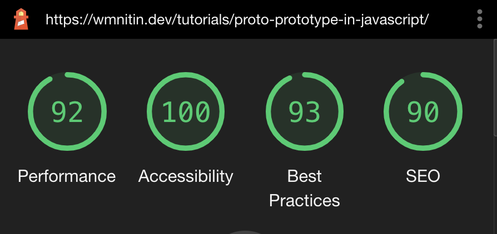Image resolution: width=497 pixels, height=234 pixels.
Task: Jump to the Performance section label
Action: point(67,176)
